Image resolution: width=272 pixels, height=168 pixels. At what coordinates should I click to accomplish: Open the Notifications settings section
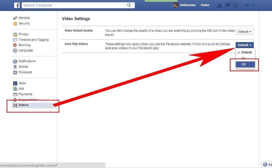(27, 61)
